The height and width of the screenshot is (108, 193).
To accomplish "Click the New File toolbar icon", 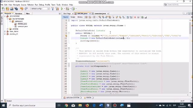I will pos(3,9).
